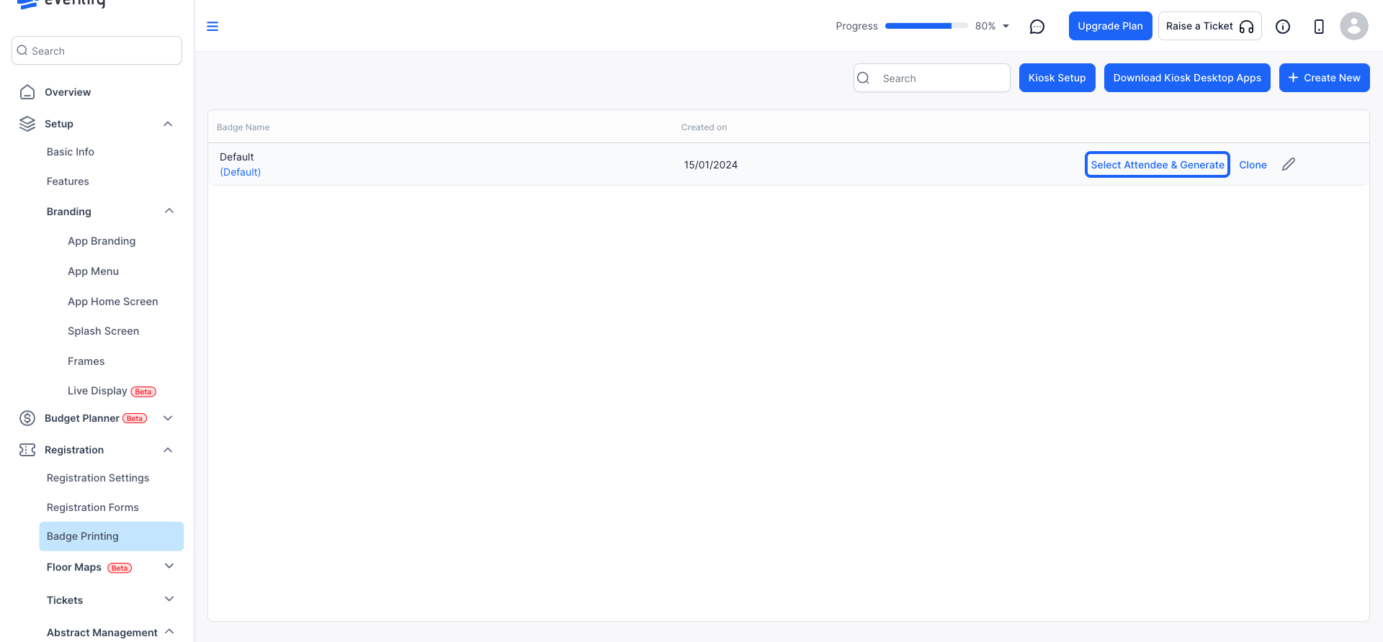Go to App Home Screen item
The height and width of the screenshot is (642, 1383).
[x=113, y=302]
